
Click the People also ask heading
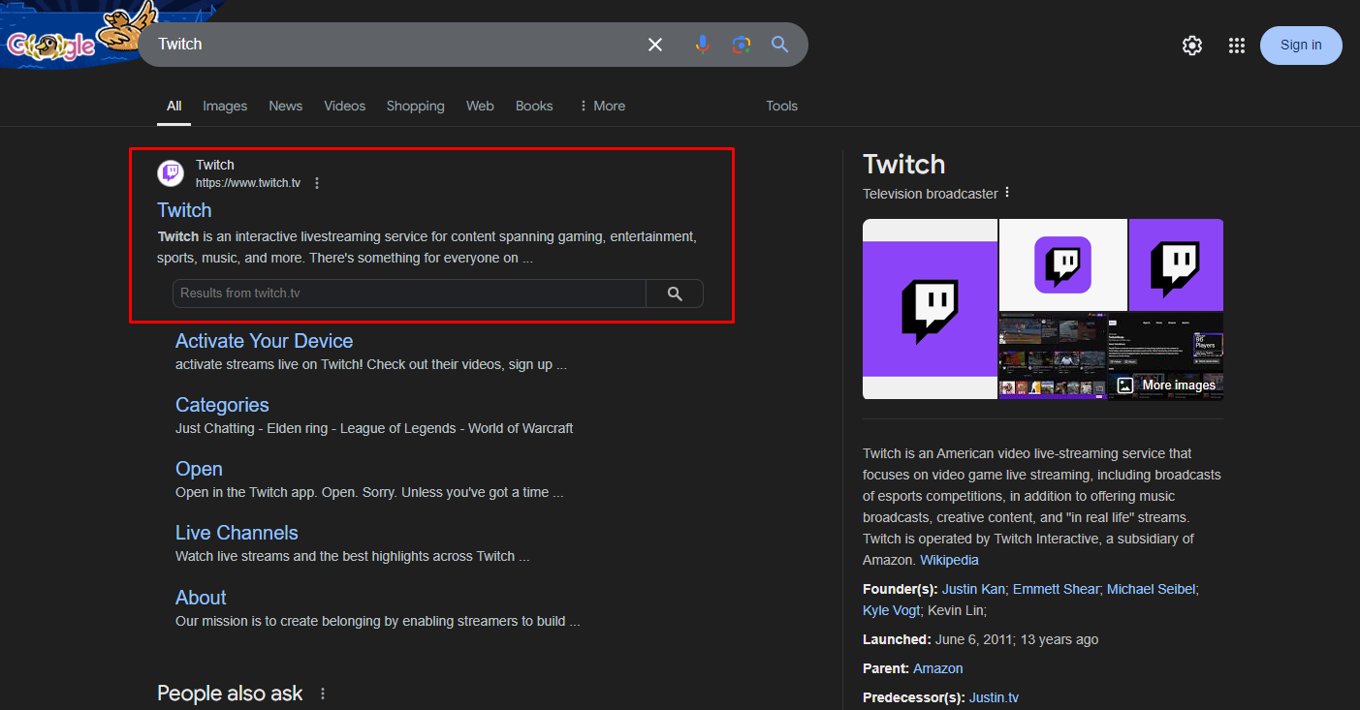click(230, 694)
